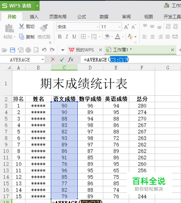Viewport: 181px width, 203px height.
Task: Click the clear formatting eraser icon
Action: click(130, 37)
